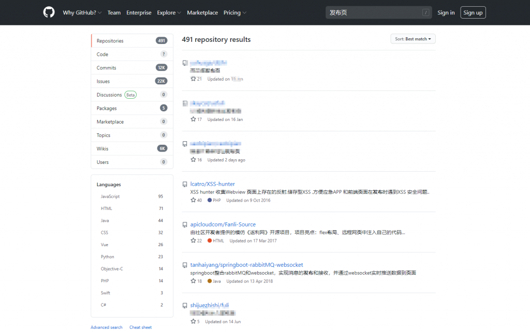Click the star icon with 5 stars
This screenshot has height=332, width=530.
(193, 322)
